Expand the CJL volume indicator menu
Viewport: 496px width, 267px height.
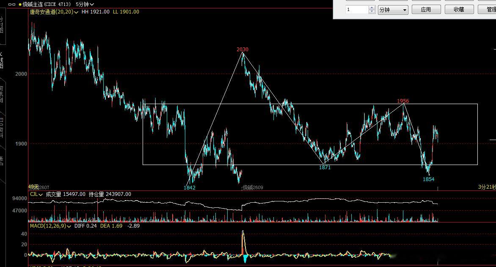click(36, 194)
